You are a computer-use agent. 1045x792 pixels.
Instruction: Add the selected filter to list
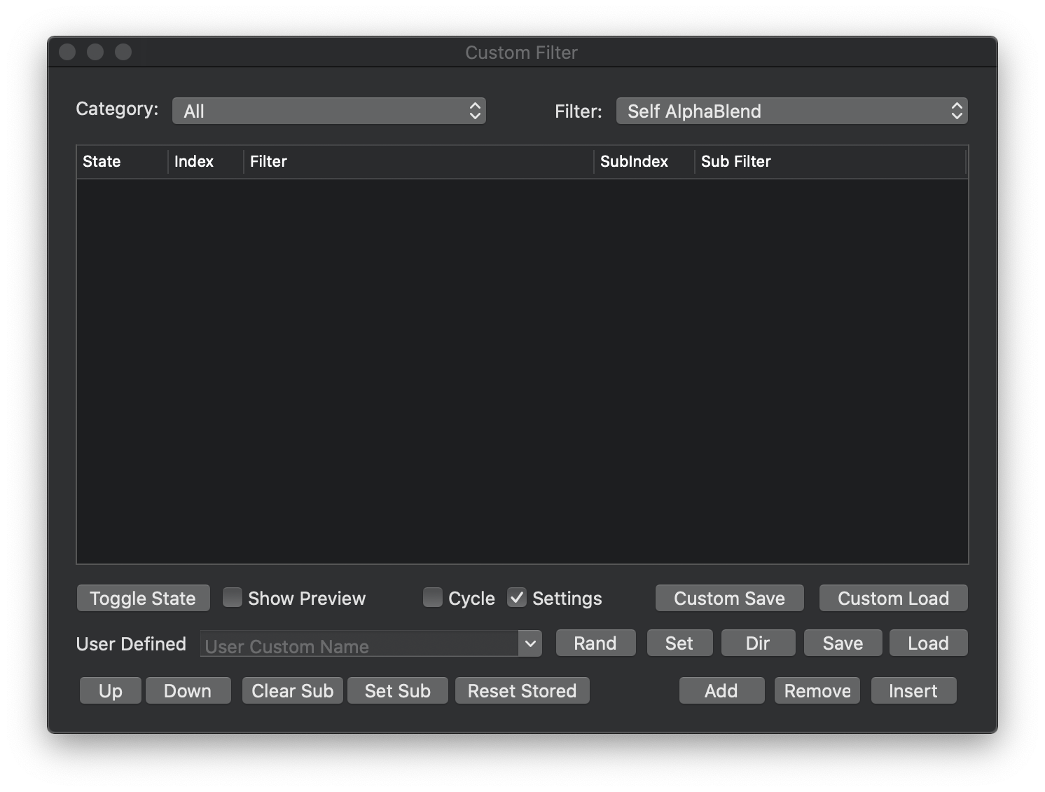[x=721, y=690]
